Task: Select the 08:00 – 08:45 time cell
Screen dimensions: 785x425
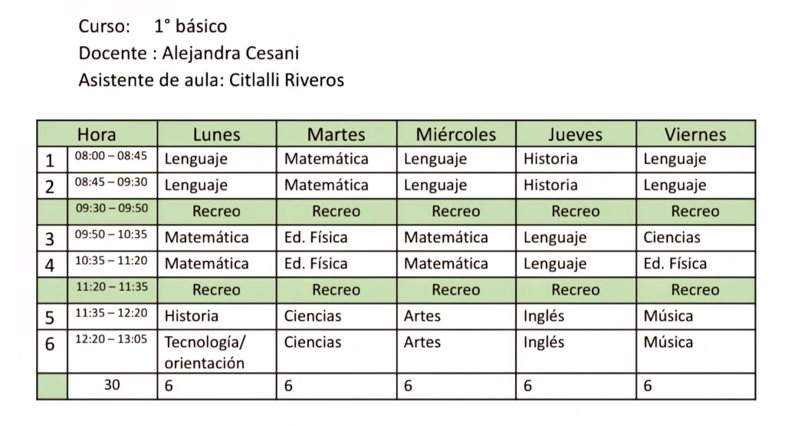Action: pyautogui.click(x=112, y=160)
